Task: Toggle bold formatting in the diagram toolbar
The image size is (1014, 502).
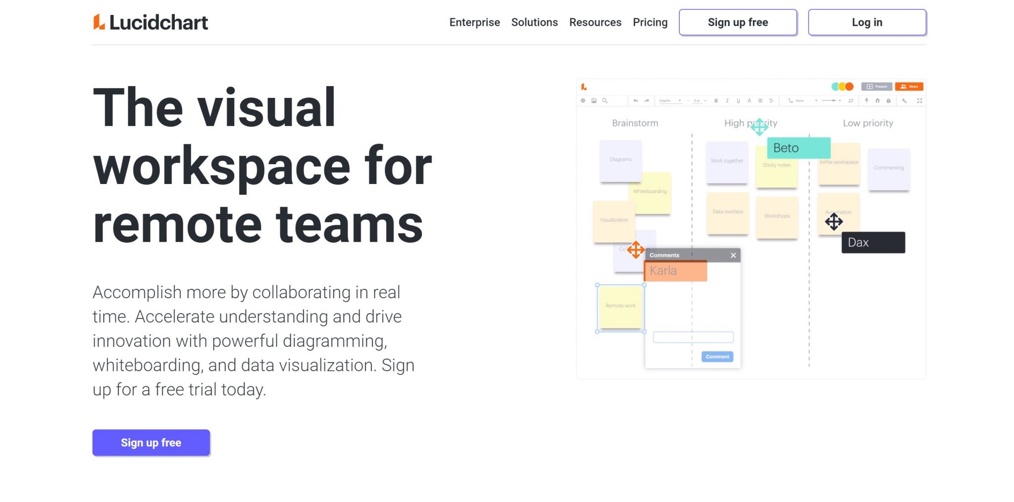Action: (x=716, y=100)
